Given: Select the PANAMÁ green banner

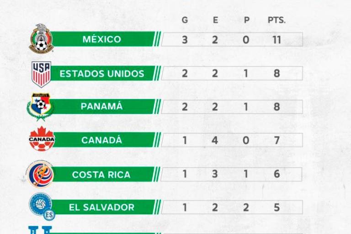Looking at the screenshot, I should [102, 106].
